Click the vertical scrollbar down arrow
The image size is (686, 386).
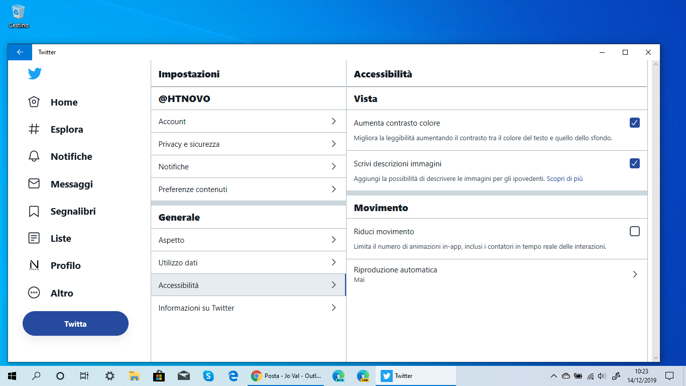(655, 357)
